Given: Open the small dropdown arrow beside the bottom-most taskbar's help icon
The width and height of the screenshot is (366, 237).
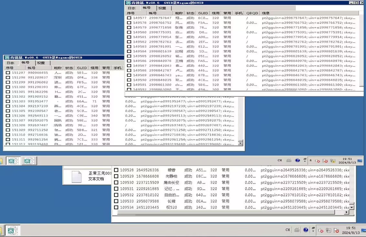Looking at the screenshot, I should pyautogui.click(x=313, y=230).
